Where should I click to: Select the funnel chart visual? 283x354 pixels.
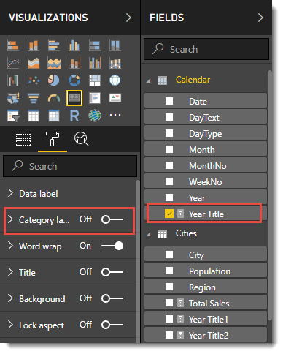[34, 98]
